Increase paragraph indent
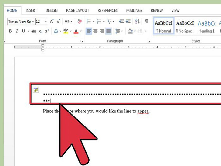 pyautogui.click(x=128, y=21)
